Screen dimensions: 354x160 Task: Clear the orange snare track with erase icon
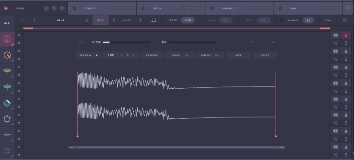(x=335, y=51)
